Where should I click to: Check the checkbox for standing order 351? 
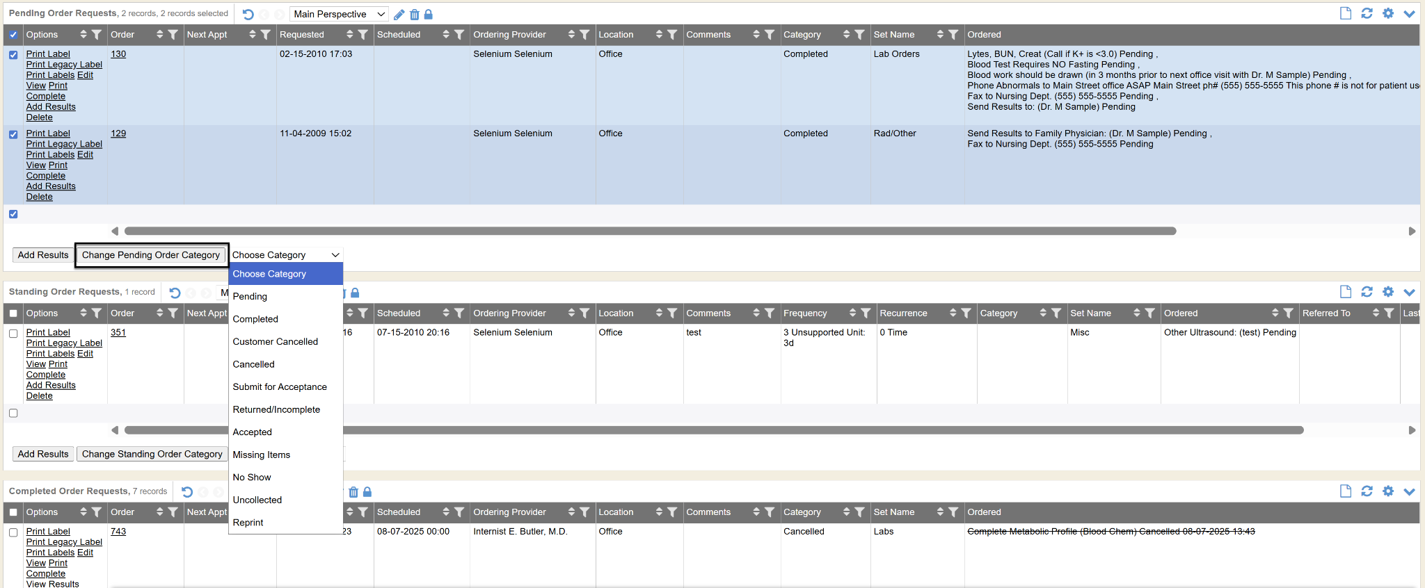click(x=13, y=334)
